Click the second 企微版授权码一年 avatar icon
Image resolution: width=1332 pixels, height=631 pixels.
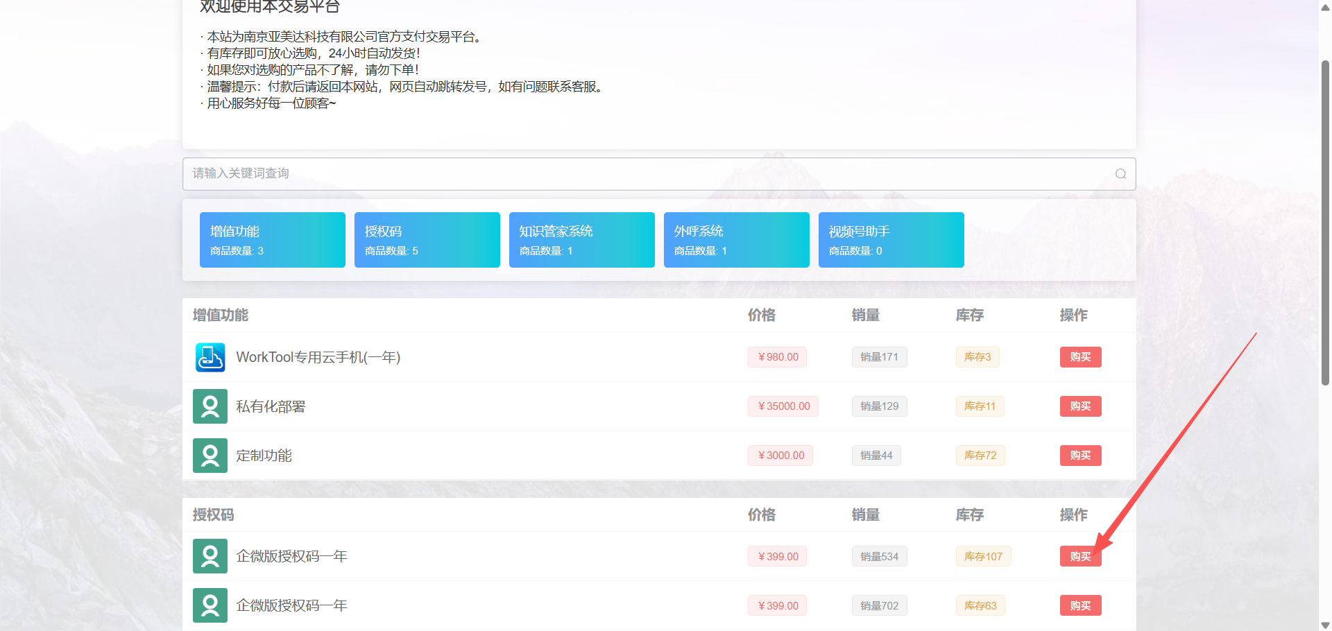[x=210, y=605]
